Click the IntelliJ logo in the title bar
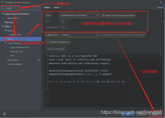 click(2, 2)
